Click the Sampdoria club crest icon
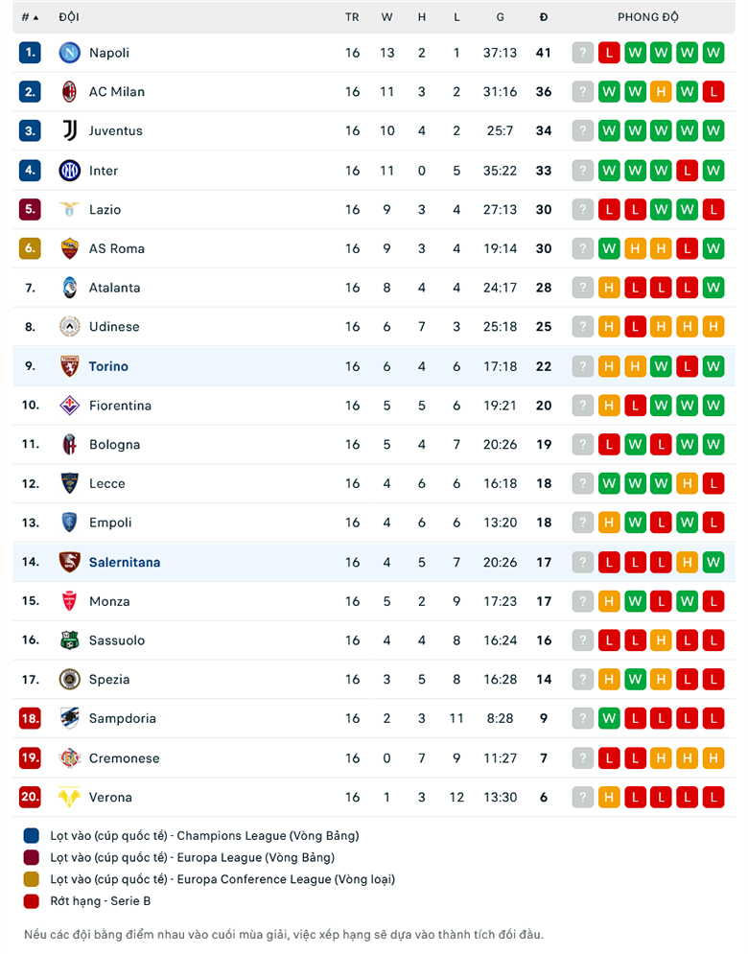The width and height of the screenshot is (748, 954). pos(69,718)
